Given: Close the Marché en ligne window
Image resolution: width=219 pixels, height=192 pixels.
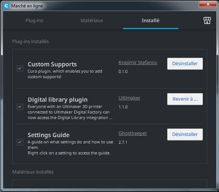Looking at the screenshot, I should (x=208, y=4).
